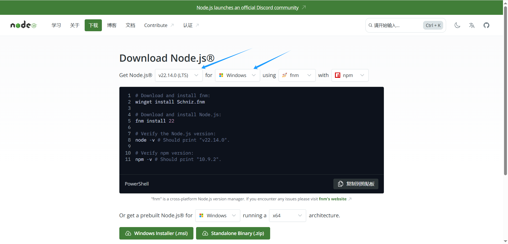Click the npm logo in the package dropdown

coord(338,75)
